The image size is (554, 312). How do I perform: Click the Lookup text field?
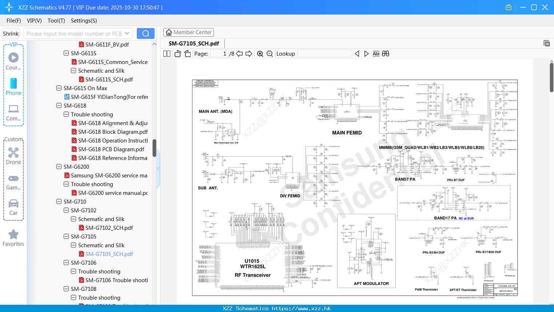click(x=325, y=53)
